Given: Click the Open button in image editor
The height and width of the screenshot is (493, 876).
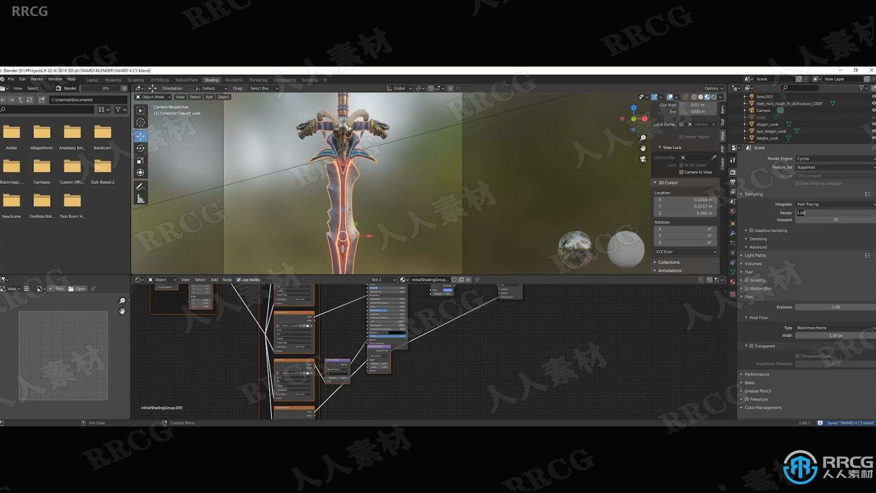Looking at the screenshot, I should (x=77, y=289).
